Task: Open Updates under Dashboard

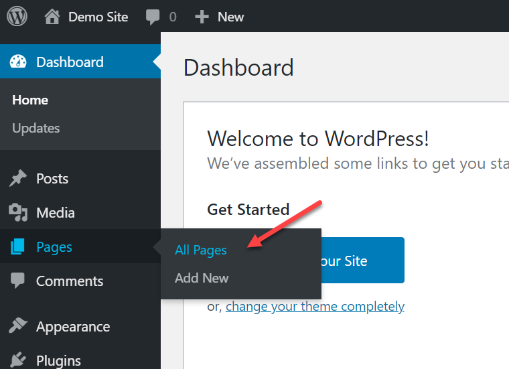Action: [35, 128]
